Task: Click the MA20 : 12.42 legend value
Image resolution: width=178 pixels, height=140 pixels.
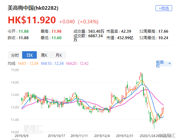Action: [x=77, y=64]
